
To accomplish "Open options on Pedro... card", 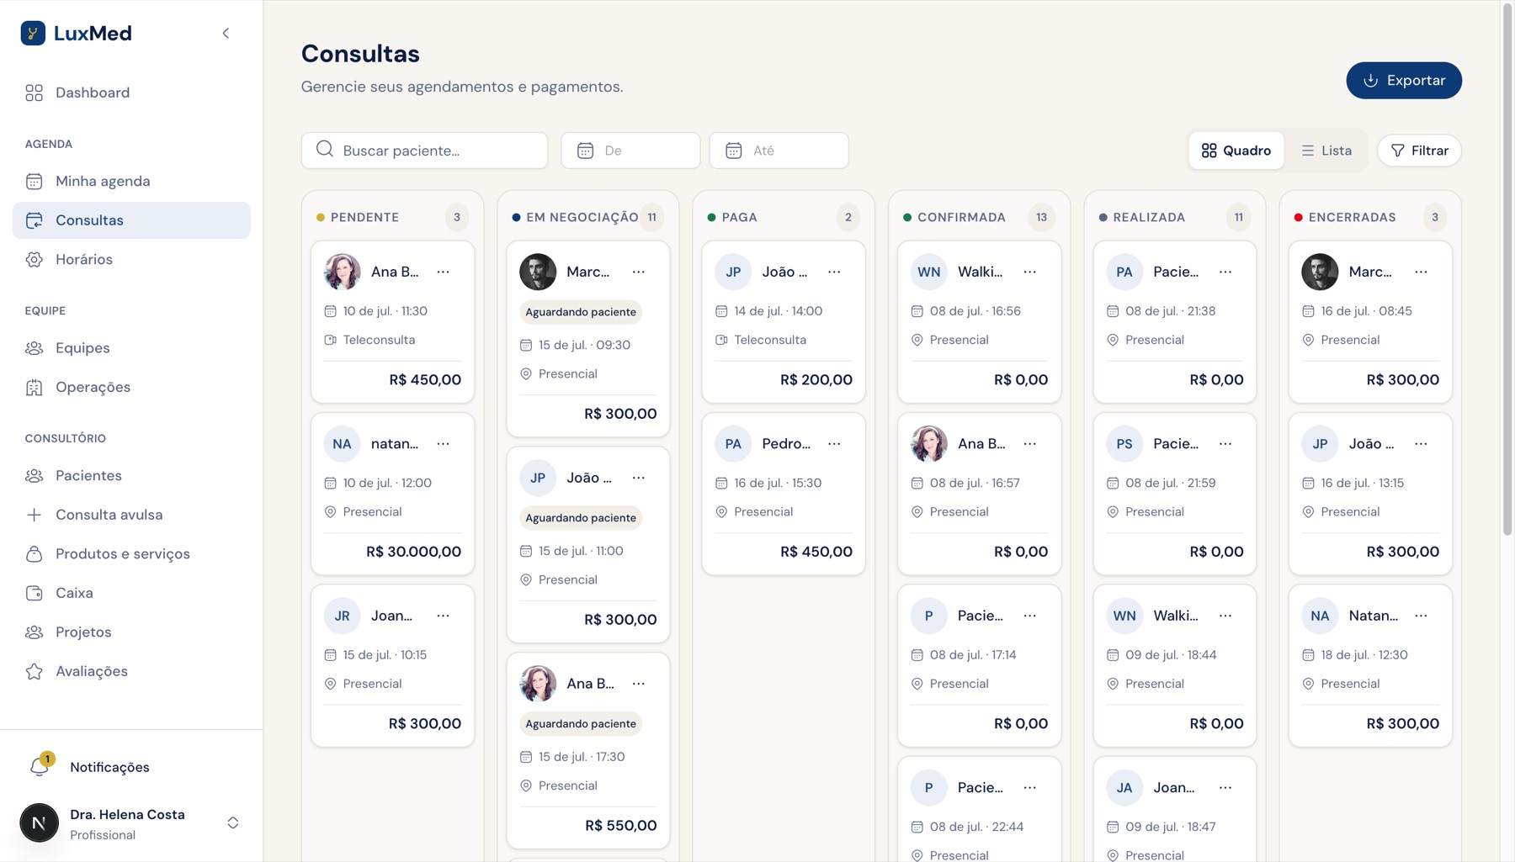I will (834, 444).
